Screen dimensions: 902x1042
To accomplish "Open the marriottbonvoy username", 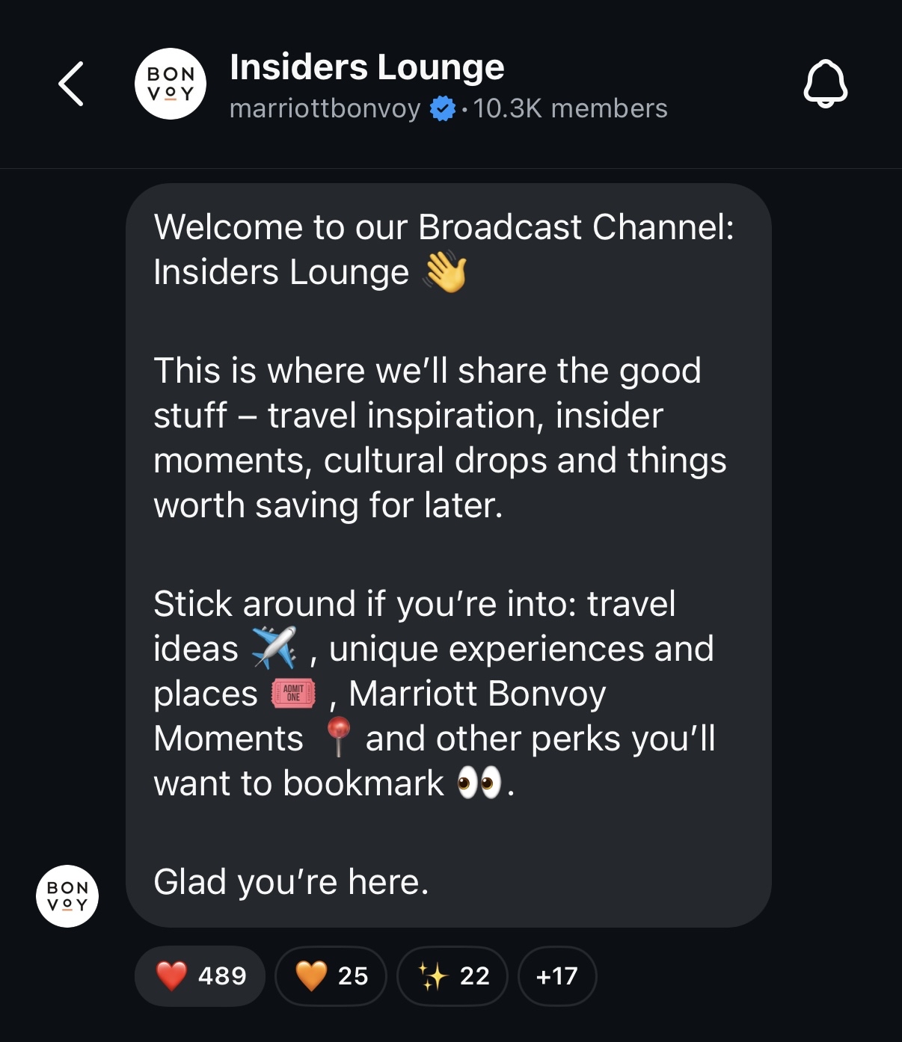I will (325, 109).
